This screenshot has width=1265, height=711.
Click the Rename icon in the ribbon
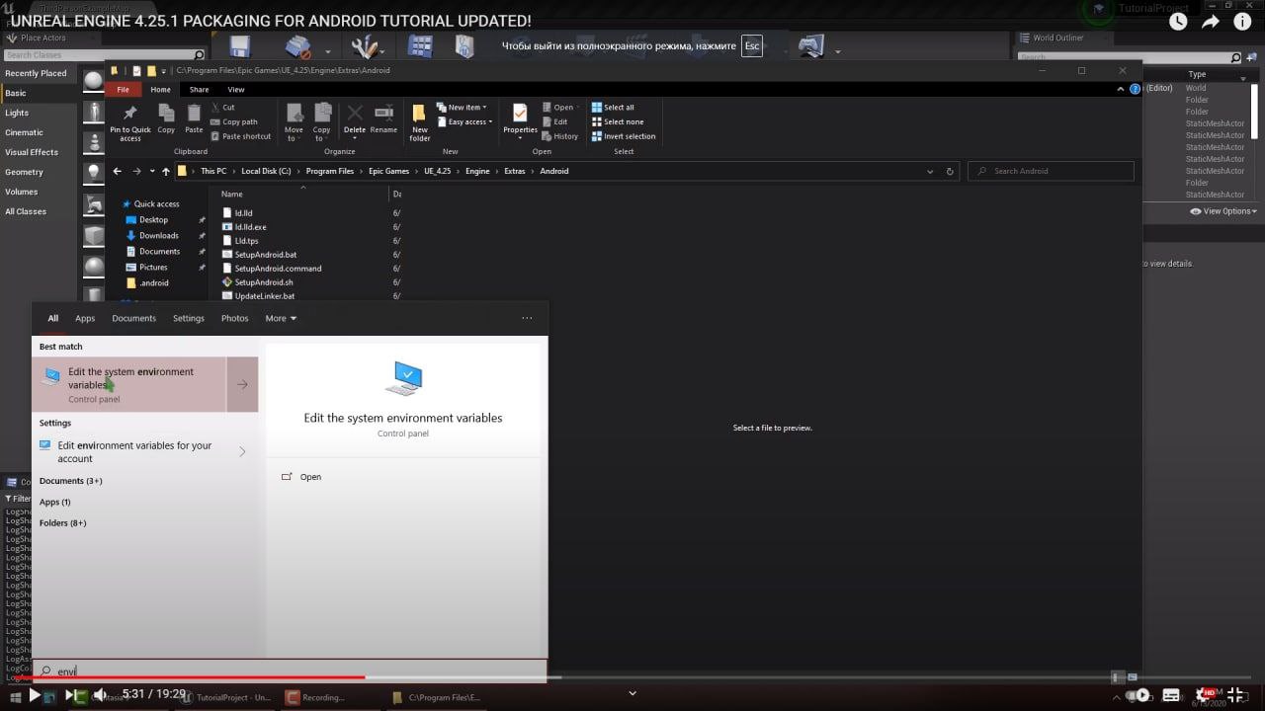click(x=383, y=114)
